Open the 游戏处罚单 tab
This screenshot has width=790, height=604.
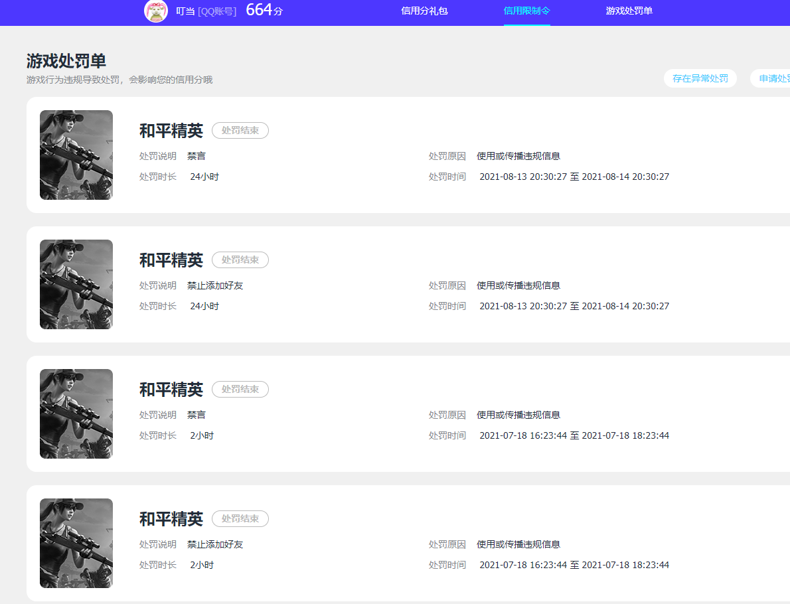[x=629, y=11]
